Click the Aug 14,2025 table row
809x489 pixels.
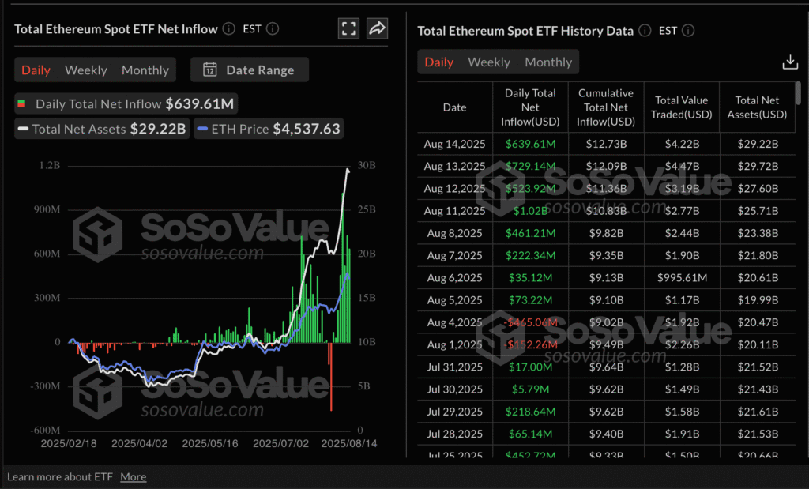pos(606,144)
